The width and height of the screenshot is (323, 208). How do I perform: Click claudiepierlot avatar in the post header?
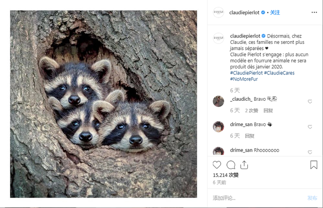pyautogui.click(x=218, y=12)
